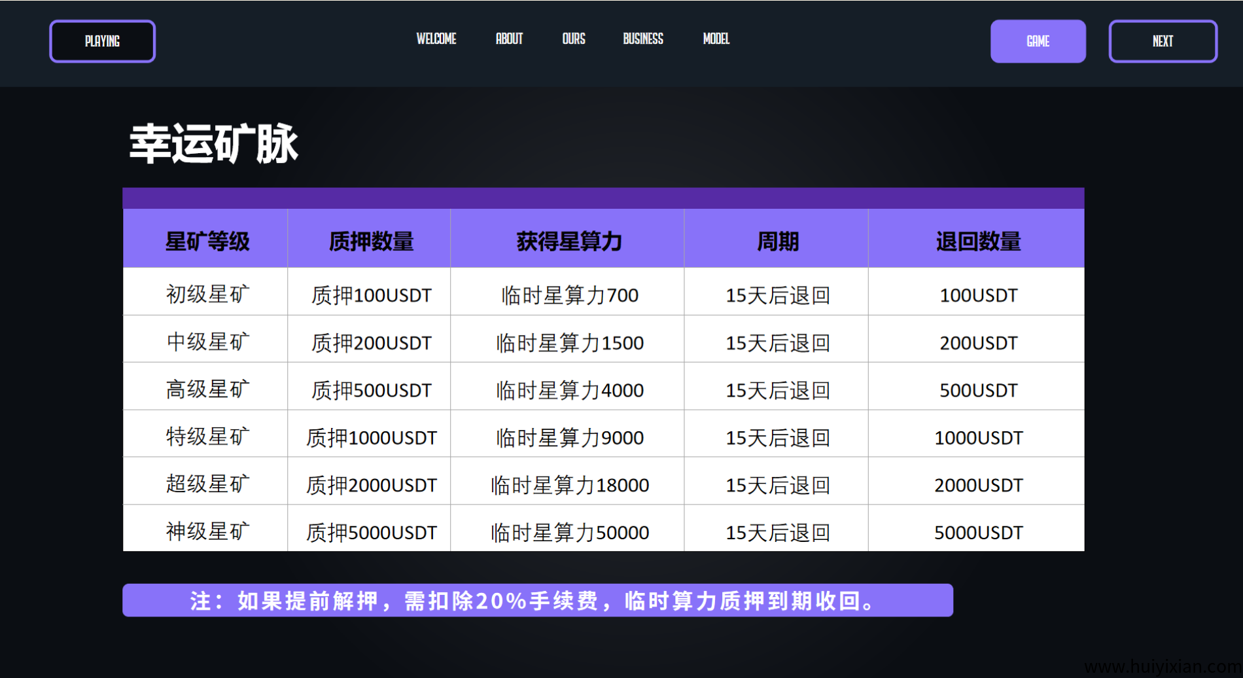This screenshot has width=1243, height=678.
Task: Select the OURS navigation item
Action: pyautogui.click(x=574, y=39)
